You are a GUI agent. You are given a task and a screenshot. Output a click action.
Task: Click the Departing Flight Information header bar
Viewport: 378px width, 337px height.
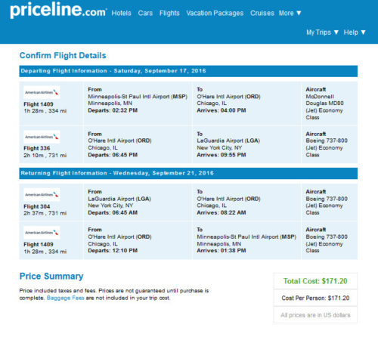point(188,71)
